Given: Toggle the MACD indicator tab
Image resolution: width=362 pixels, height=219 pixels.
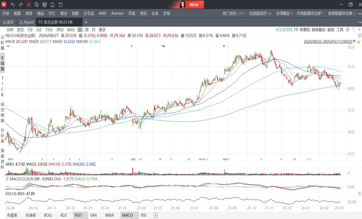Looking at the screenshot, I should (127, 215).
